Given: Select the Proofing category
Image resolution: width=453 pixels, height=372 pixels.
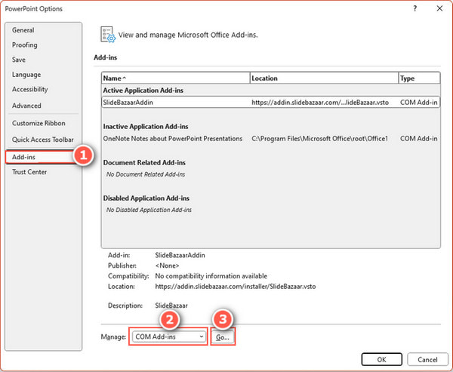Looking at the screenshot, I should tap(25, 45).
